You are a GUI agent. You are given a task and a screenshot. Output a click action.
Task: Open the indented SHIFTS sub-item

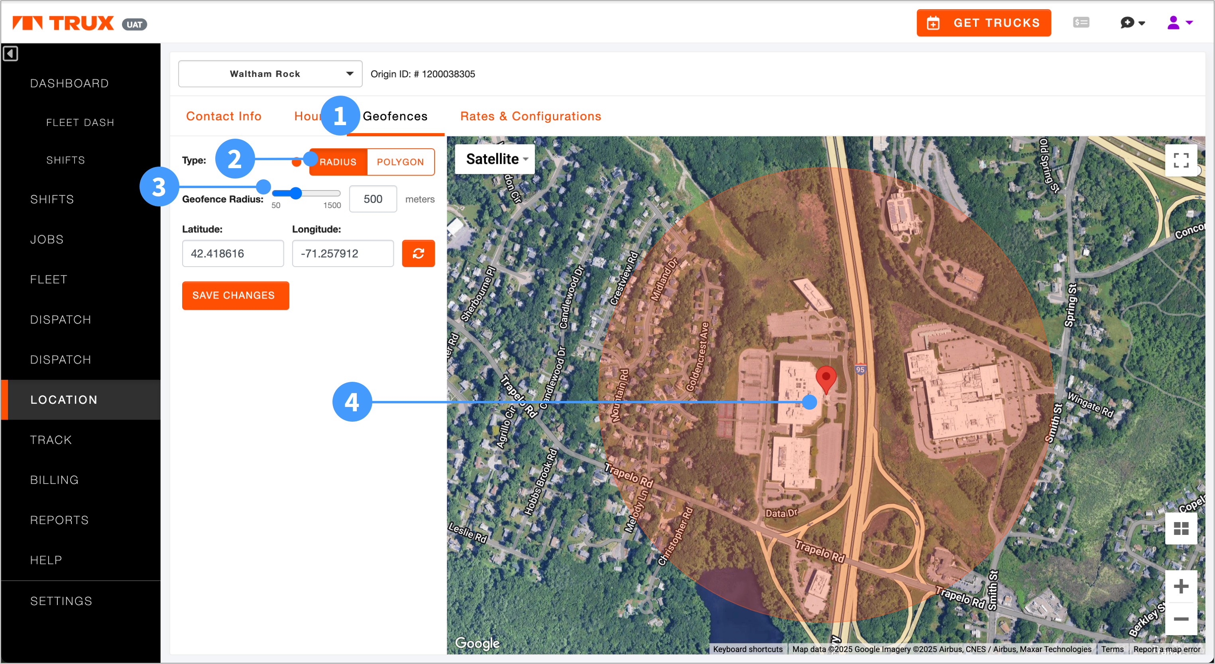tap(65, 160)
